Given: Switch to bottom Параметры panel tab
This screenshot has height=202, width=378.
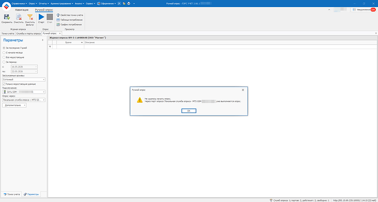Looking at the screenshot, I should click(31, 194).
